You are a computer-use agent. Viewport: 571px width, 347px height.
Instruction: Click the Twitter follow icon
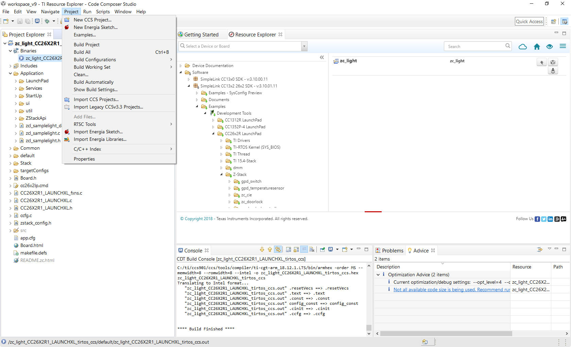point(544,219)
